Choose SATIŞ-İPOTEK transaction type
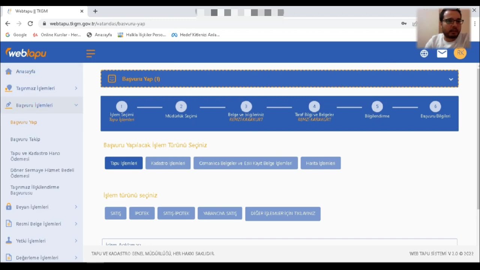480x270 pixels. 176,213
